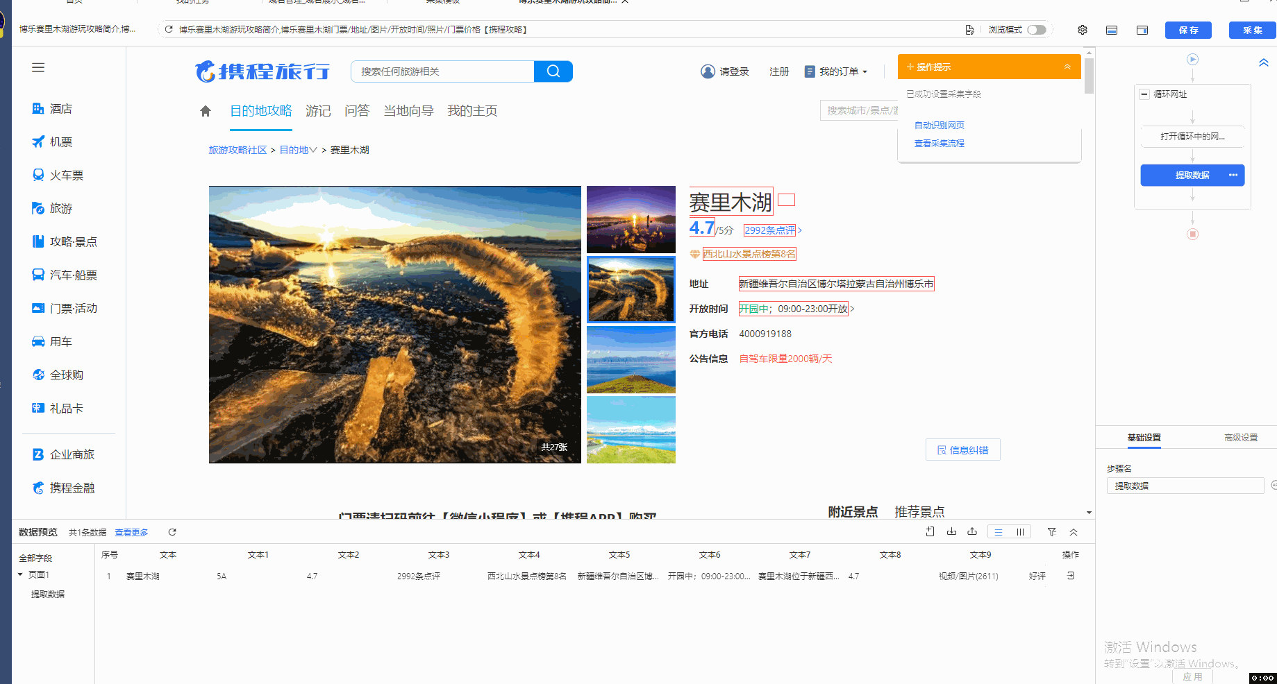Select 汽车·船票 bus tickets in sidebar

tap(65, 275)
